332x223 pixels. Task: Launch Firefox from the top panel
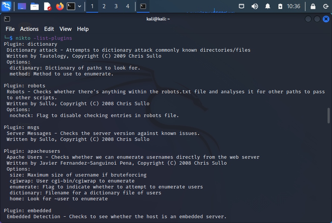coord(60,6)
